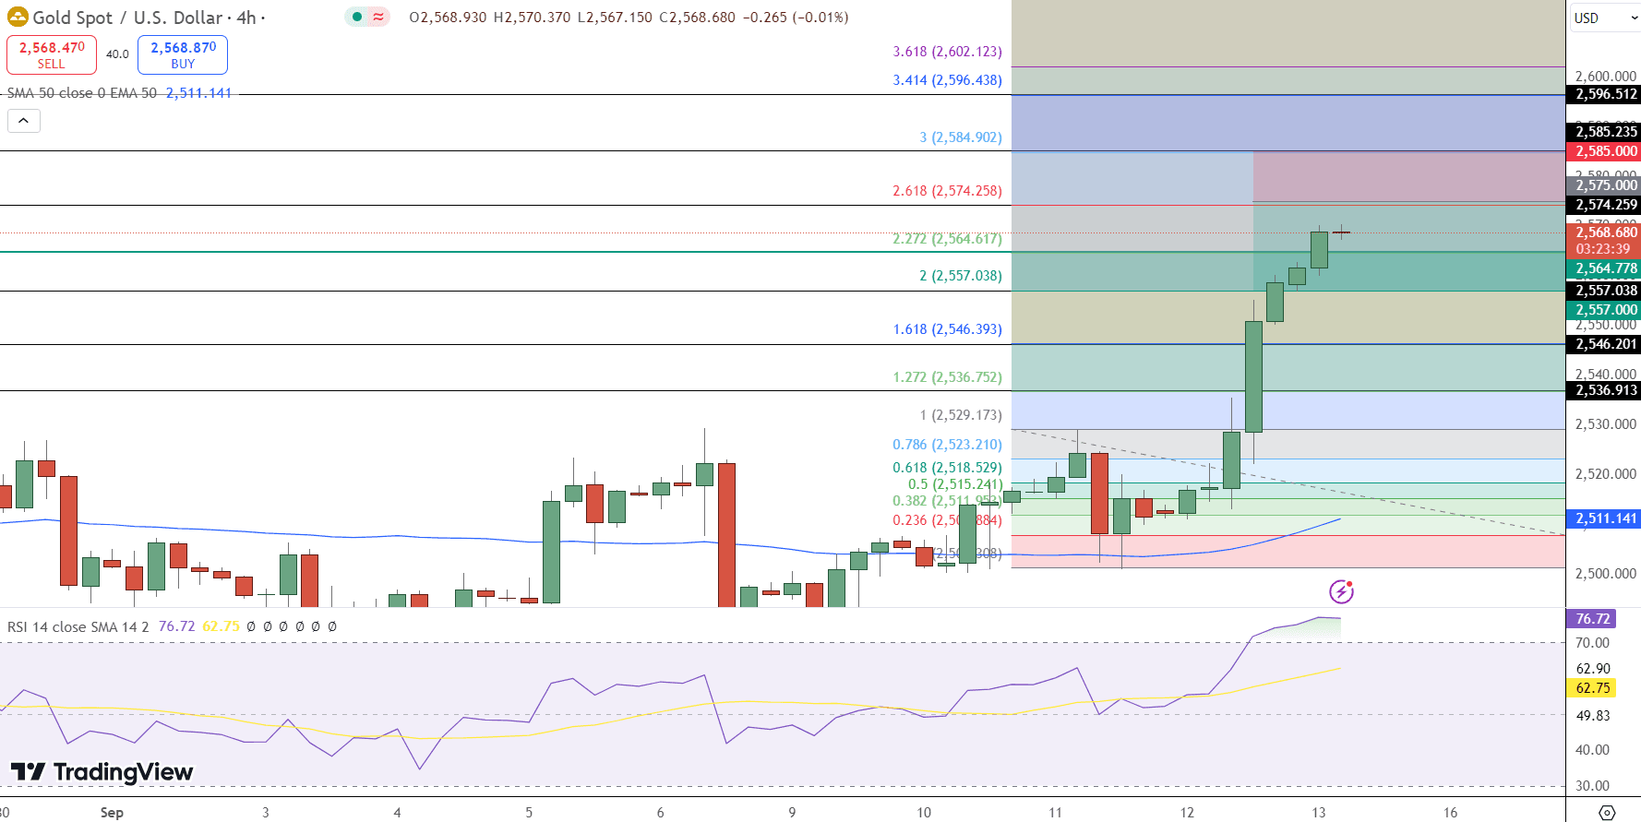Image resolution: width=1641 pixels, height=822 pixels.
Task: Open the purple lightning alert icon
Action: click(1341, 591)
